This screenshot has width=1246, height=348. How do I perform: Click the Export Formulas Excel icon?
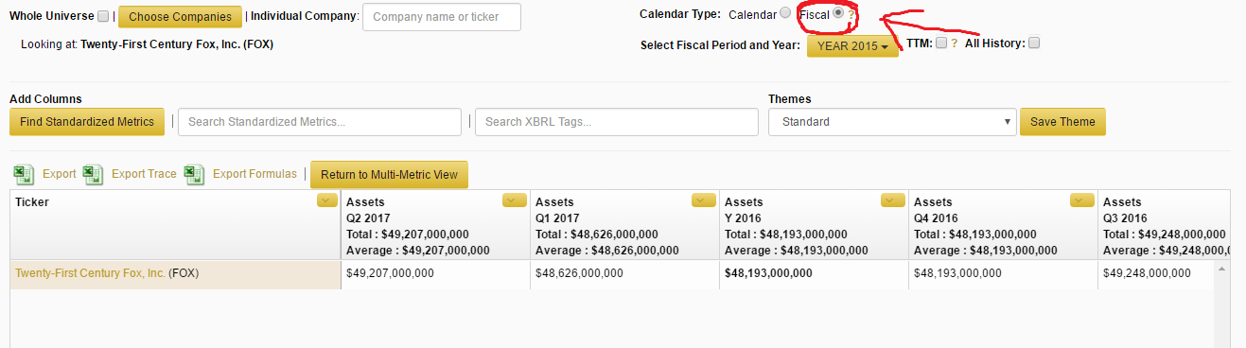(x=194, y=174)
